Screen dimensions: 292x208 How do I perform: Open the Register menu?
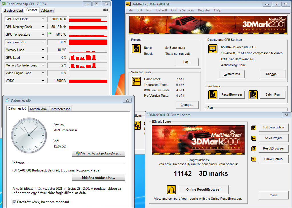[x=204, y=10]
